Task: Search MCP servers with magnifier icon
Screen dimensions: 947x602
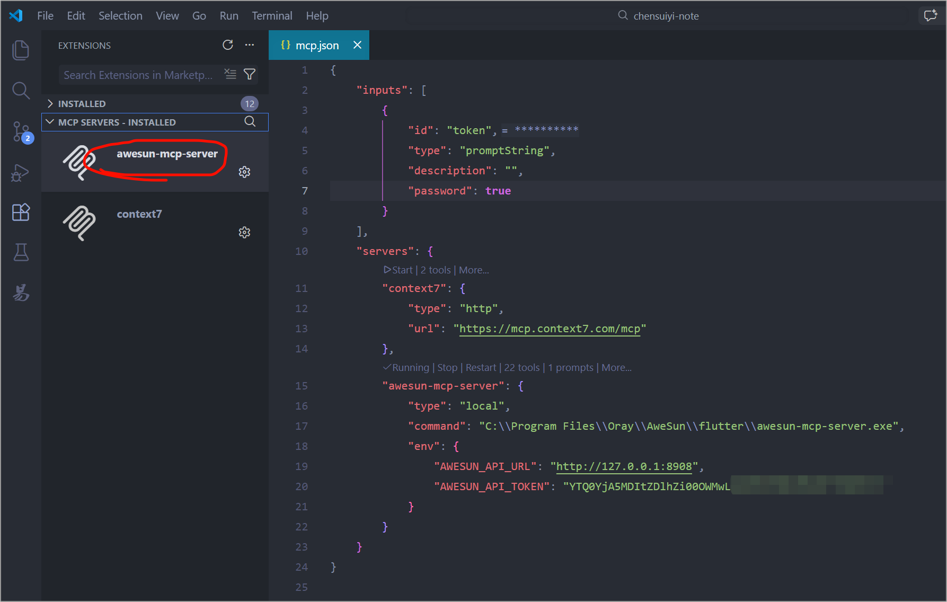Action: click(250, 122)
